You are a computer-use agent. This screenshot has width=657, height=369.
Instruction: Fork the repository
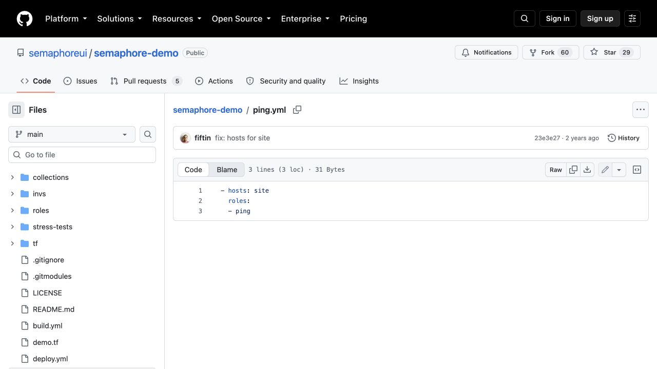(x=551, y=52)
